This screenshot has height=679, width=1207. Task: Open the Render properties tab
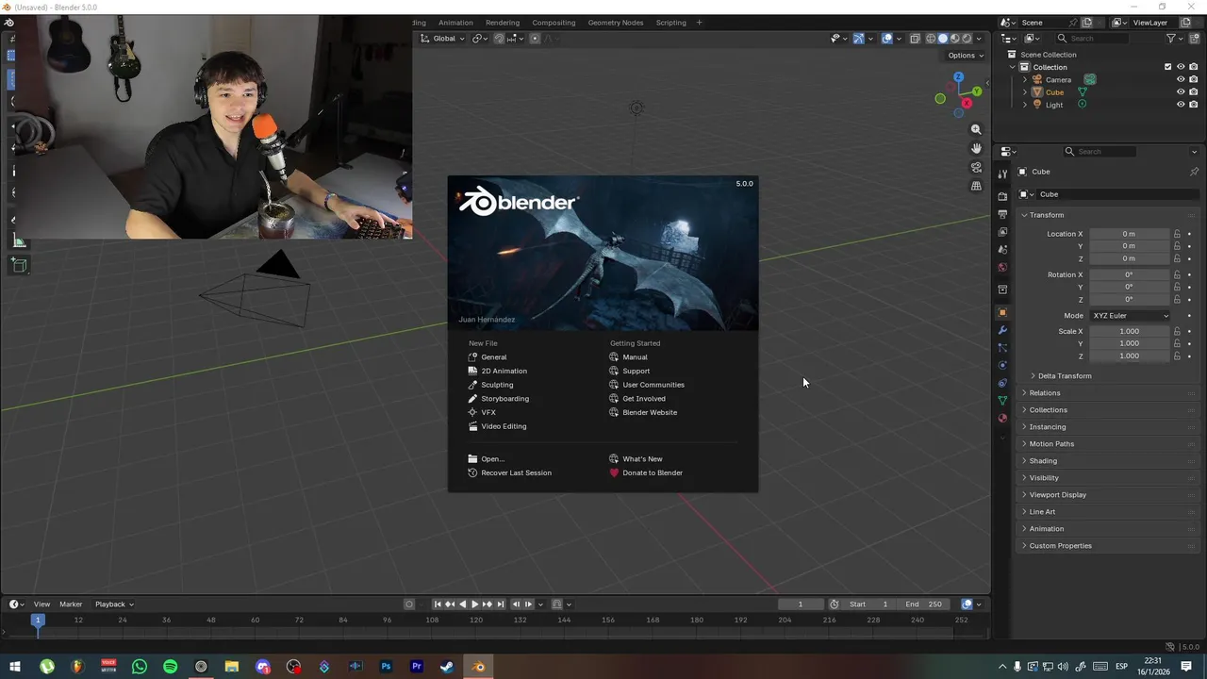pyautogui.click(x=1002, y=196)
